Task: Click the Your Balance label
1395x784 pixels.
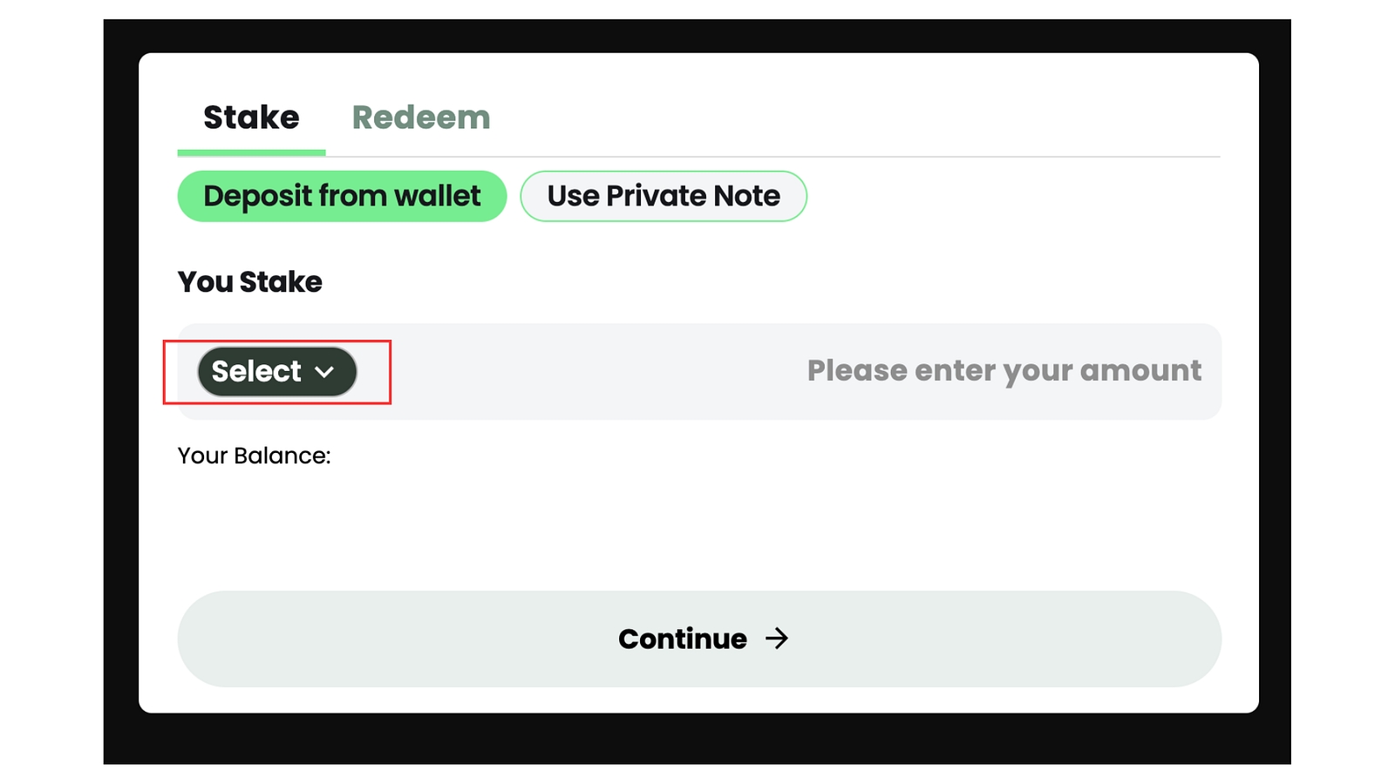Action: pyautogui.click(x=254, y=456)
